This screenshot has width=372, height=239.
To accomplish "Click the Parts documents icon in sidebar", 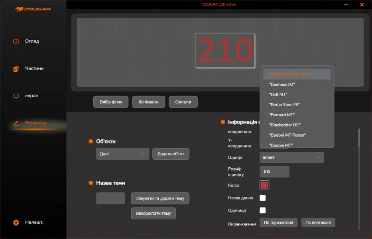I will [x=16, y=69].
